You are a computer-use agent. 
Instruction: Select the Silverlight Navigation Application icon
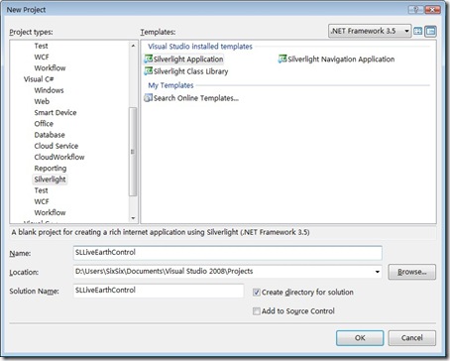pyautogui.click(x=282, y=60)
